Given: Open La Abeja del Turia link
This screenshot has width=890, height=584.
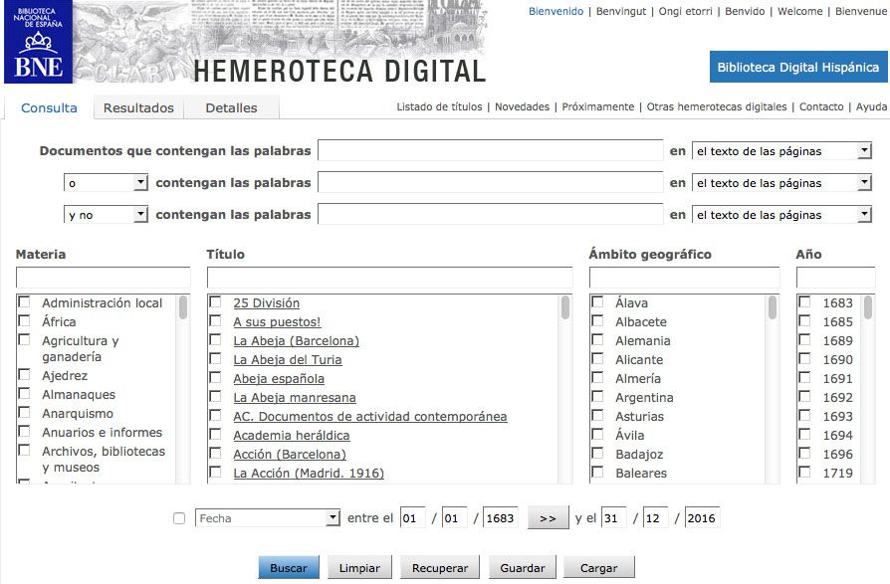Looking at the screenshot, I should pyautogui.click(x=287, y=359).
